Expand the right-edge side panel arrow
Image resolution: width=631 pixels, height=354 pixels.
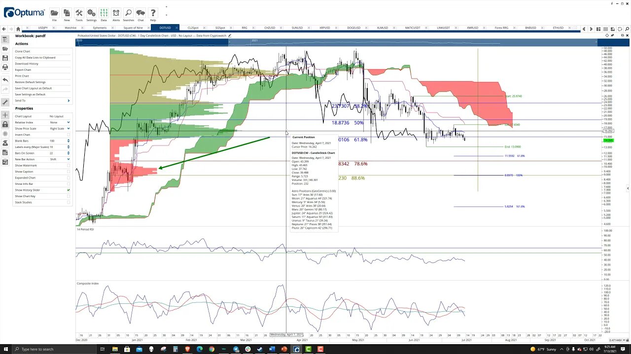pyautogui.click(x=628, y=188)
